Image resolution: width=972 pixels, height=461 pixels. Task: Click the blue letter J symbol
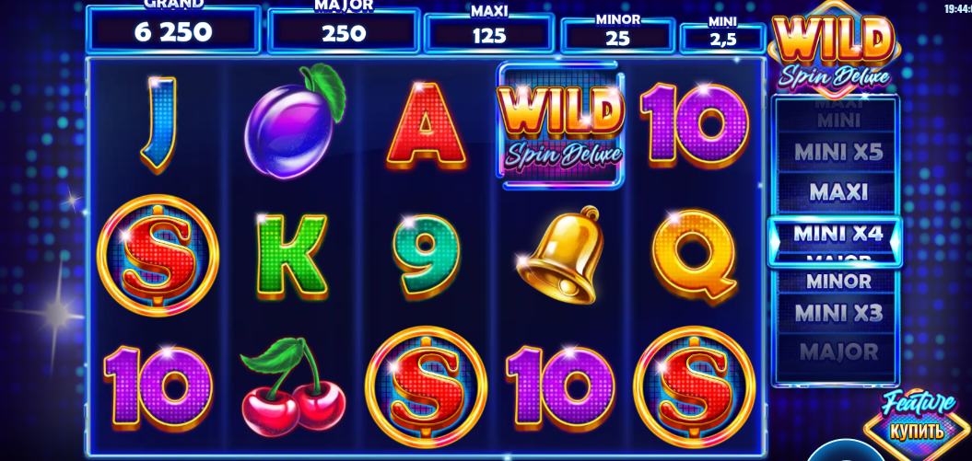tap(159, 123)
